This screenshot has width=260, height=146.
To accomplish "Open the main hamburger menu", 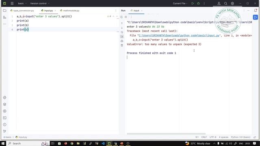I will pos(12,3).
